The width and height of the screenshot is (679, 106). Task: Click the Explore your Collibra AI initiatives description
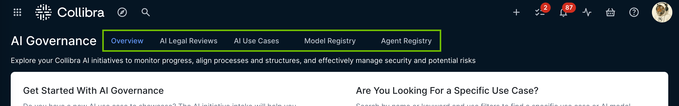coord(243,60)
